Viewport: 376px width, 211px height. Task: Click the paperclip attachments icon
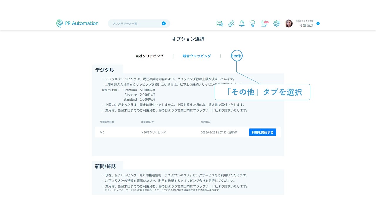[231, 24]
